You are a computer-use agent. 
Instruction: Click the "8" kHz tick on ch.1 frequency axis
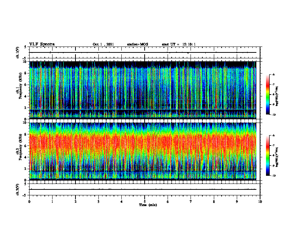[26, 73]
